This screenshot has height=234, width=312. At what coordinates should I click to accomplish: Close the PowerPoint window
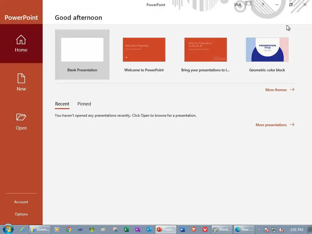coord(305,5)
